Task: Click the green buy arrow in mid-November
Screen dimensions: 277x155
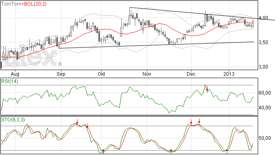Action: [x=171, y=151]
